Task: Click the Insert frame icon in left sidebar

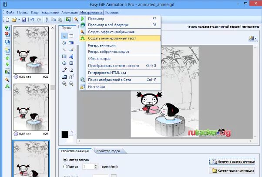Action: [x=7, y=28]
